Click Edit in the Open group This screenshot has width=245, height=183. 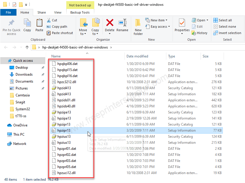(197, 27)
